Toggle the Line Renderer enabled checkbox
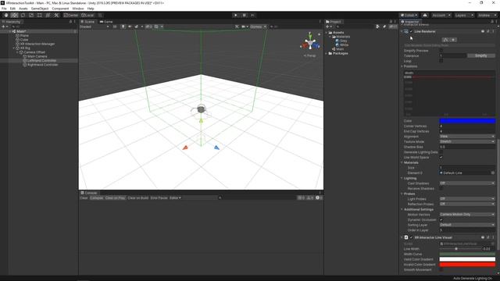 tap(412, 31)
